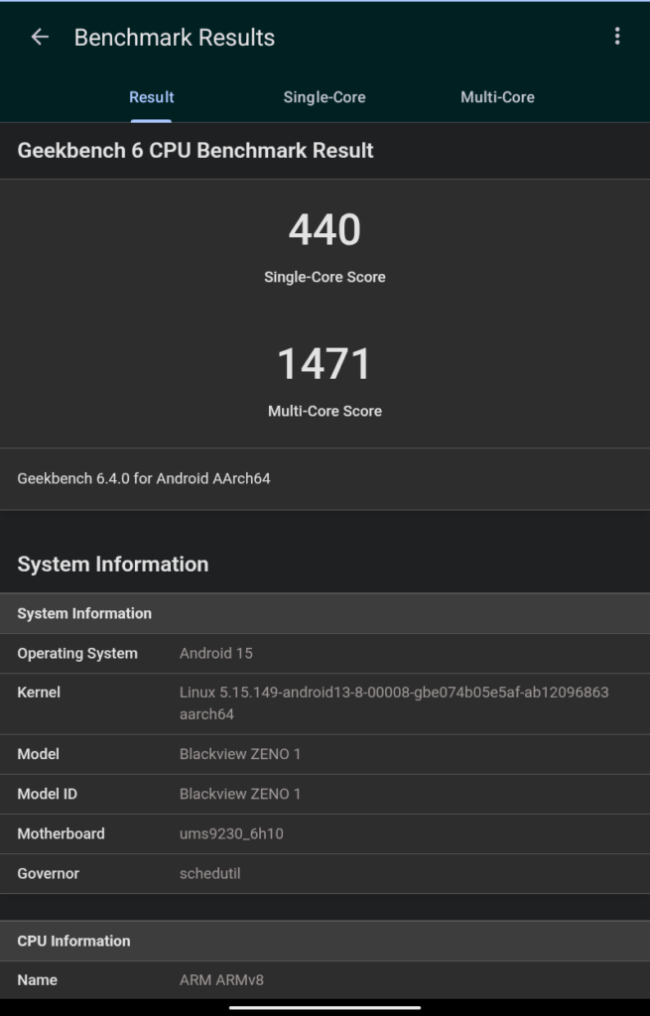
Task: Click the Model label
Action: (38, 754)
